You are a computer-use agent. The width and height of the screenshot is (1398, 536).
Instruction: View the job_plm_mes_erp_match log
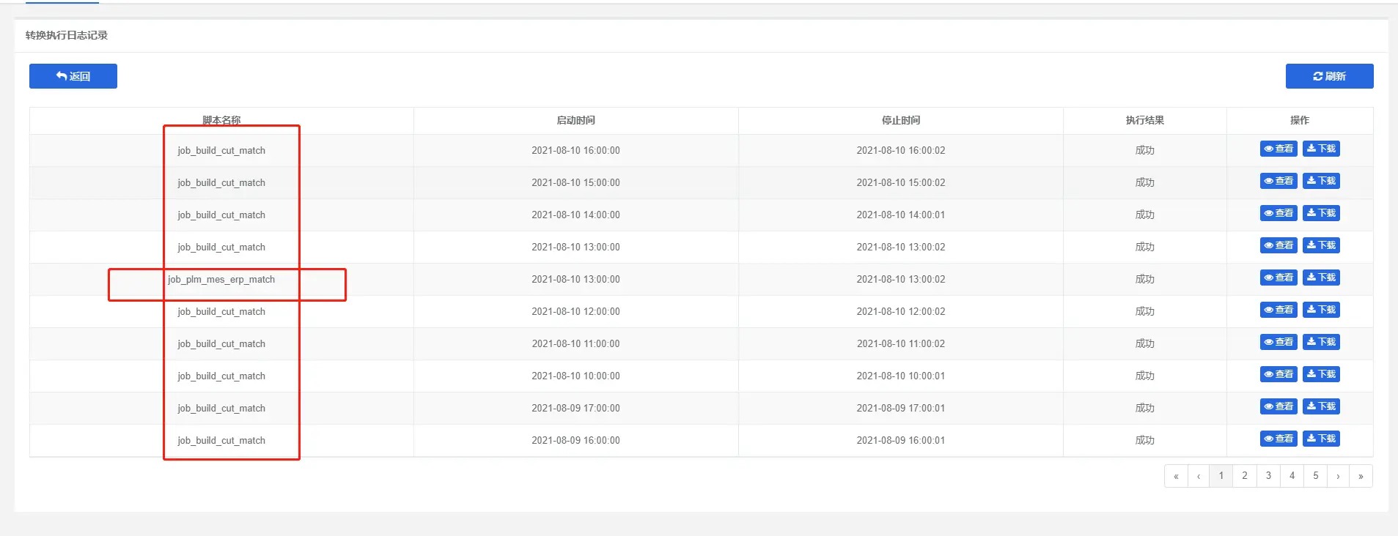pos(1279,278)
